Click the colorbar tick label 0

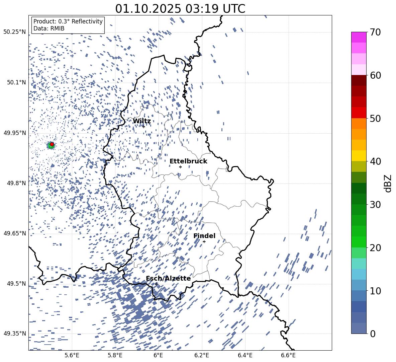[373, 334]
